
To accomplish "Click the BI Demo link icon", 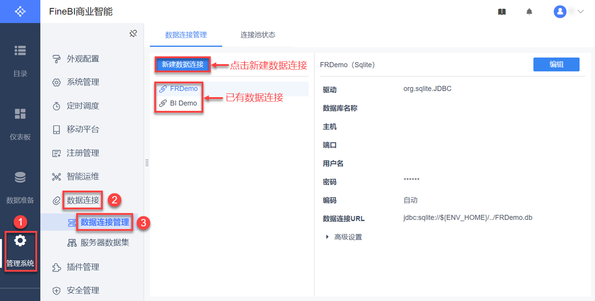I will pyautogui.click(x=163, y=104).
